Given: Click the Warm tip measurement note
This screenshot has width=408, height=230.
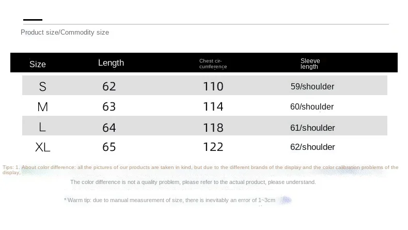Looking at the screenshot, I should click(169, 200).
